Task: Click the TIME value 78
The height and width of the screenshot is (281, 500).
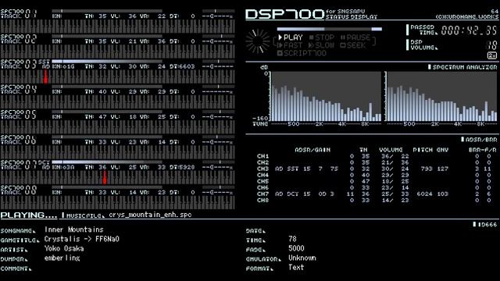Action: coord(292,239)
